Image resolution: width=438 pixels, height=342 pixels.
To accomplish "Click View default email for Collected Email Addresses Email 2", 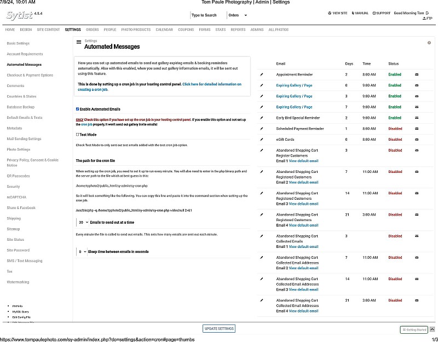I will click(303, 268).
